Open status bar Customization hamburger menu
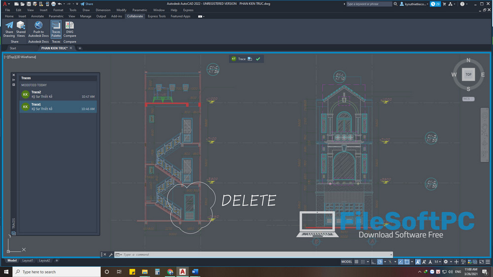Viewport: 493px width, 277px height. (x=488, y=262)
